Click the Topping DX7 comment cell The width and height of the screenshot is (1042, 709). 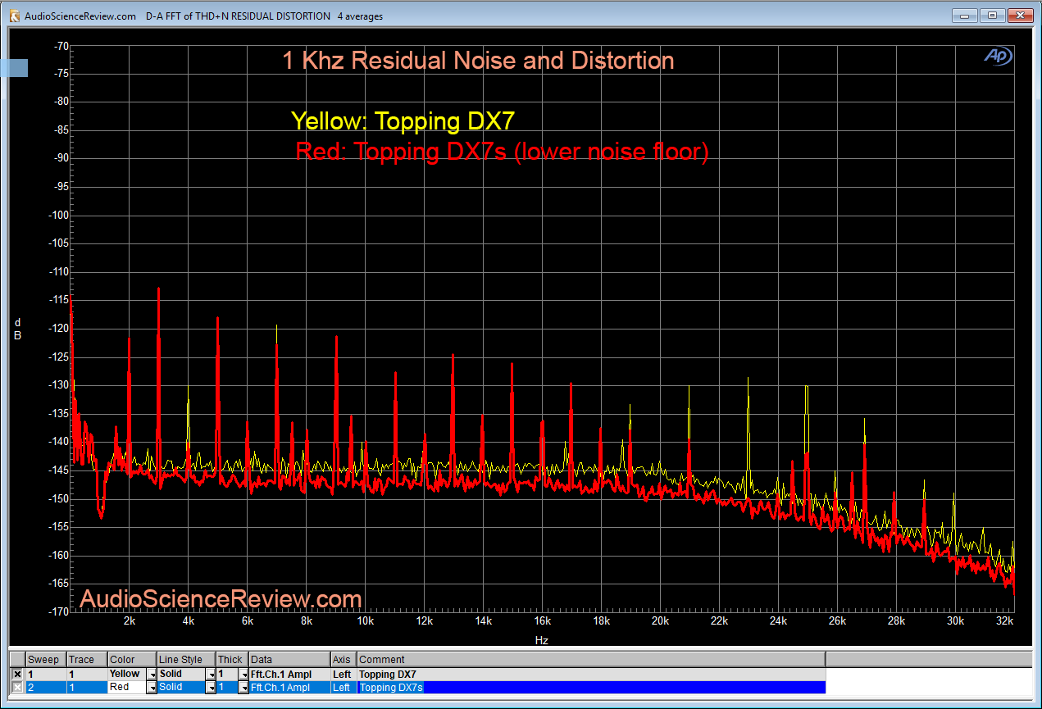click(x=591, y=675)
